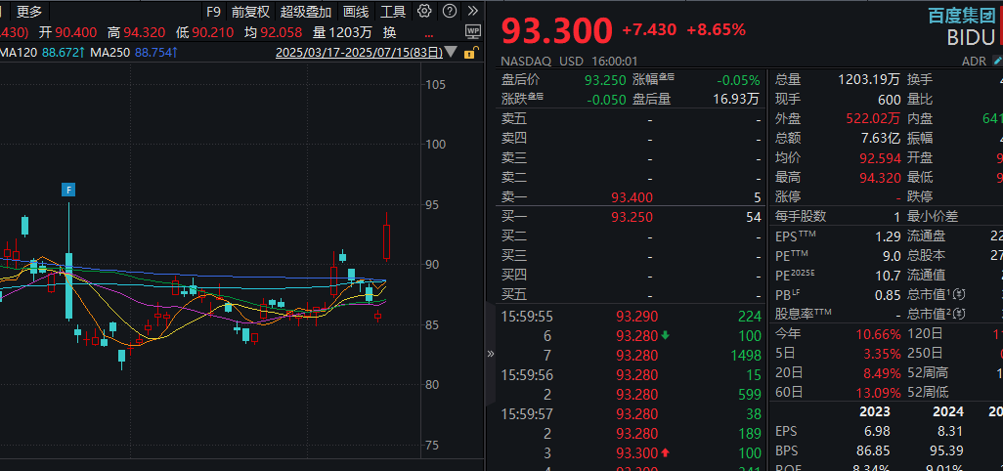Click the EPS 2023 value 6.98

877,432
